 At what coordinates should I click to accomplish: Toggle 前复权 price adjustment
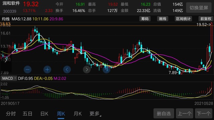coord(206,19)
